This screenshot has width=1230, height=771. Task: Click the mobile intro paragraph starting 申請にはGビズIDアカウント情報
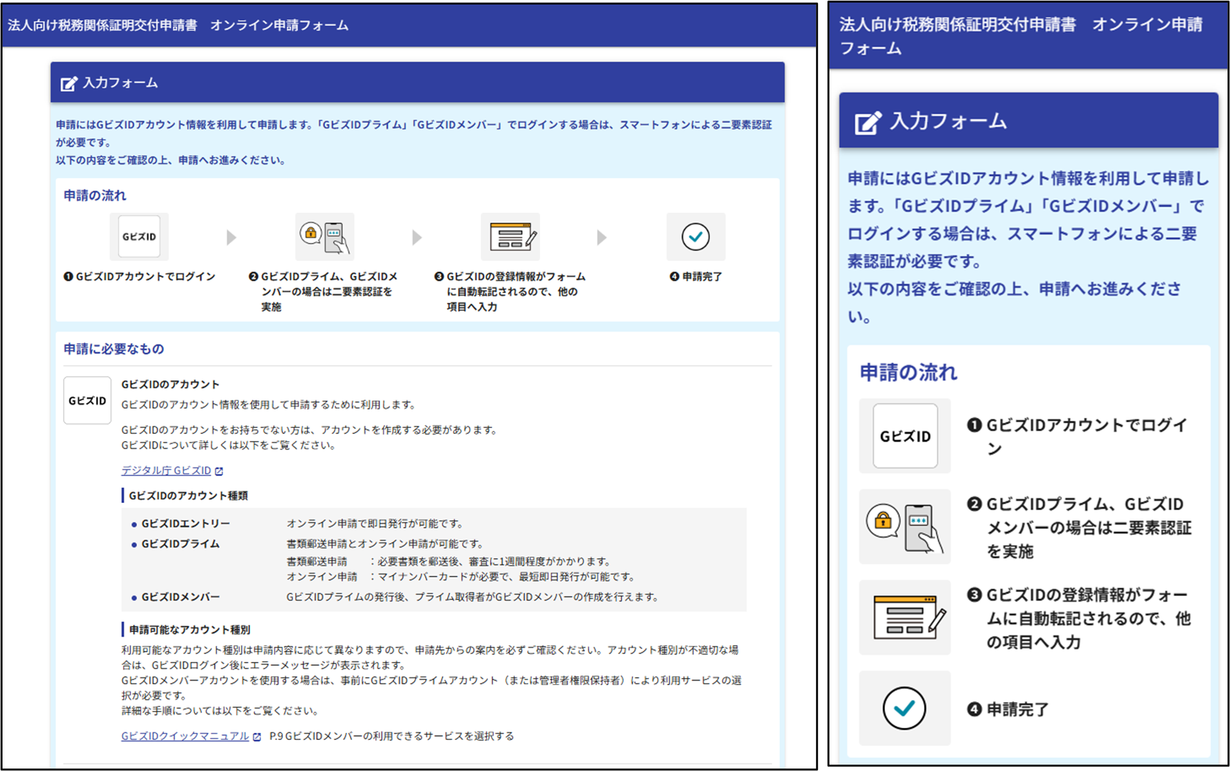tap(1028, 247)
